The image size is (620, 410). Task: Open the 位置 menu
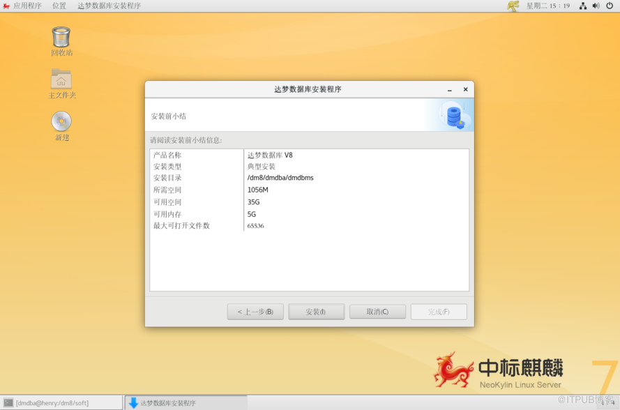tap(59, 6)
